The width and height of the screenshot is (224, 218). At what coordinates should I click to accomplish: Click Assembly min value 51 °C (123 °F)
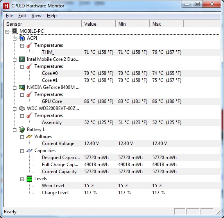coord(133,122)
